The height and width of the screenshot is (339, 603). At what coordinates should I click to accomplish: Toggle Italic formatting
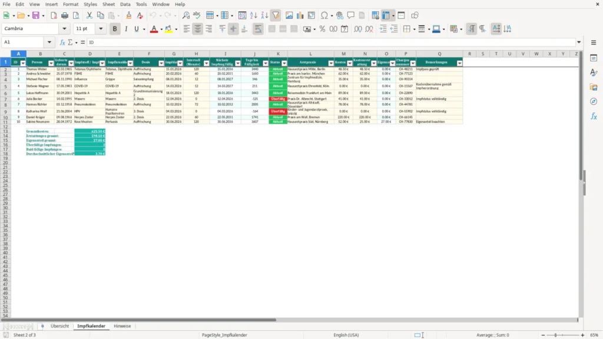coord(126,29)
